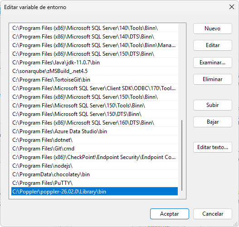This screenshot has width=239, height=227.
Task: Select the TortoiseGit\bin entry
Action: click(94, 80)
